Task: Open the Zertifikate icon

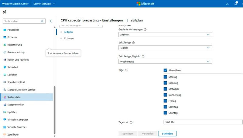Action: click(x=5, y=135)
